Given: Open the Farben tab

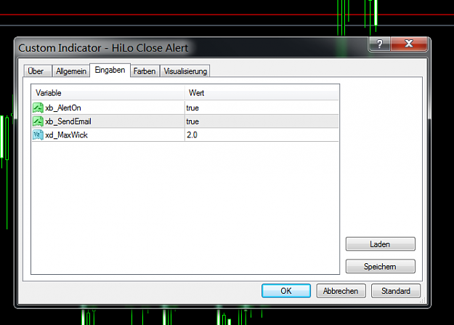Looking at the screenshot, I should [x=145, y=71].
